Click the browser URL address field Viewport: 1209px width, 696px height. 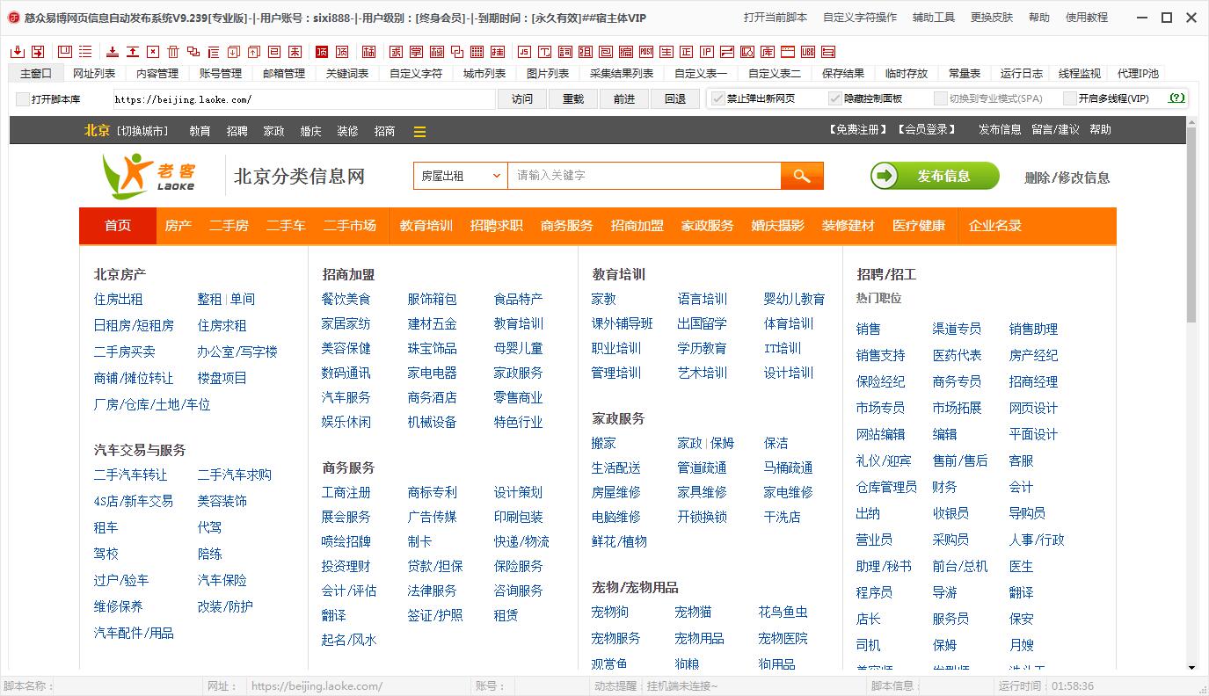point(303,99)
